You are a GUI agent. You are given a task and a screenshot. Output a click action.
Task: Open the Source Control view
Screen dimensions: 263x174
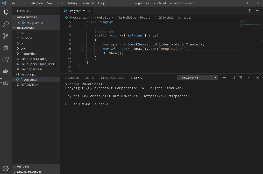point(6,36)
